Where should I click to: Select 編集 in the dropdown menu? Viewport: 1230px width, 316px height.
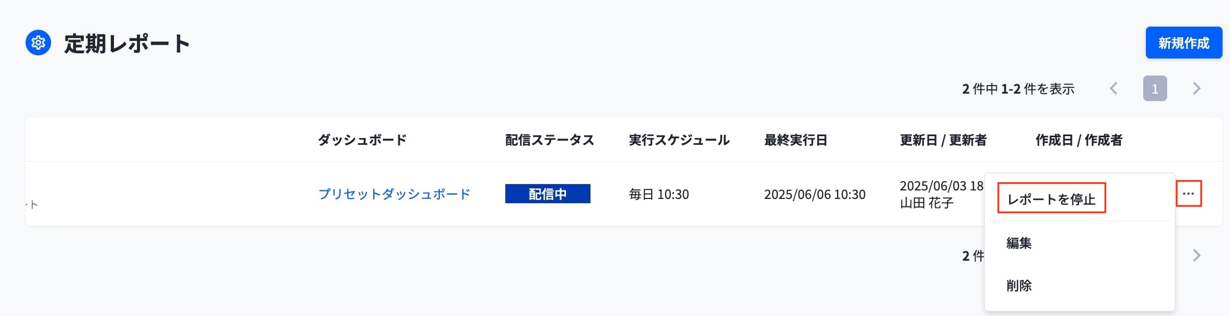coord(1019,243)
